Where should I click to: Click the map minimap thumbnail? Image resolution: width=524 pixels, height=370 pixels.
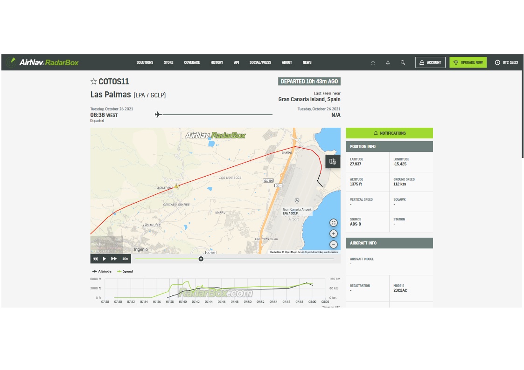[x=106, y=245]
